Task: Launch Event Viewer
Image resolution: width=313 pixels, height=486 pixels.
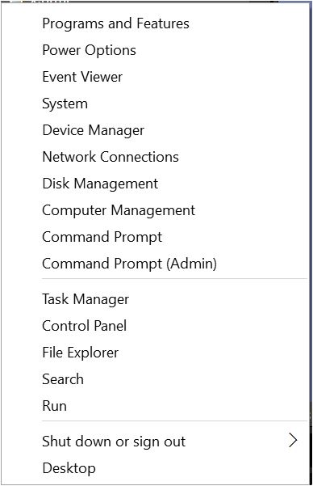Action: 82,77
